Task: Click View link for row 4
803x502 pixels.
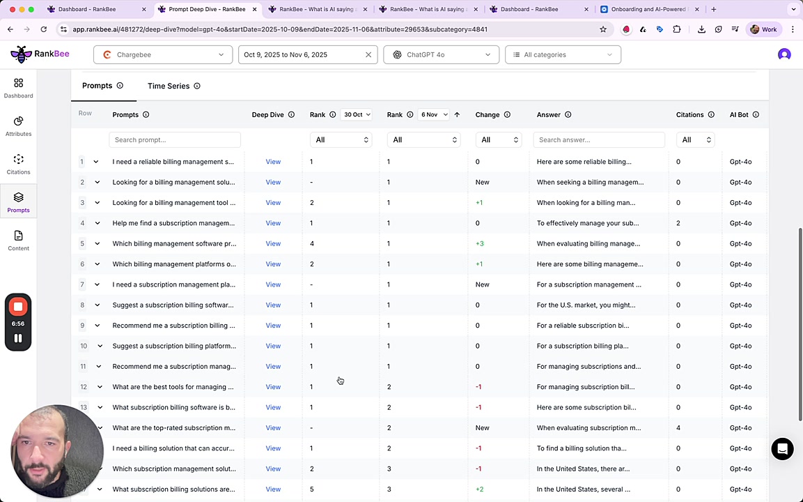Action: click(273, 223)
